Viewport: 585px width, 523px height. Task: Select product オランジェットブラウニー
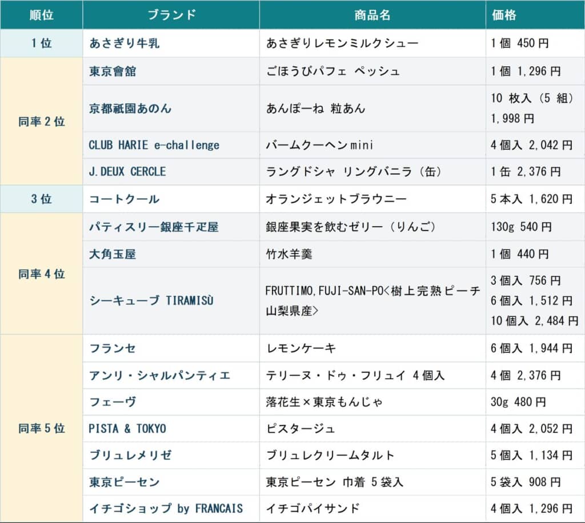tap(336, 199)
